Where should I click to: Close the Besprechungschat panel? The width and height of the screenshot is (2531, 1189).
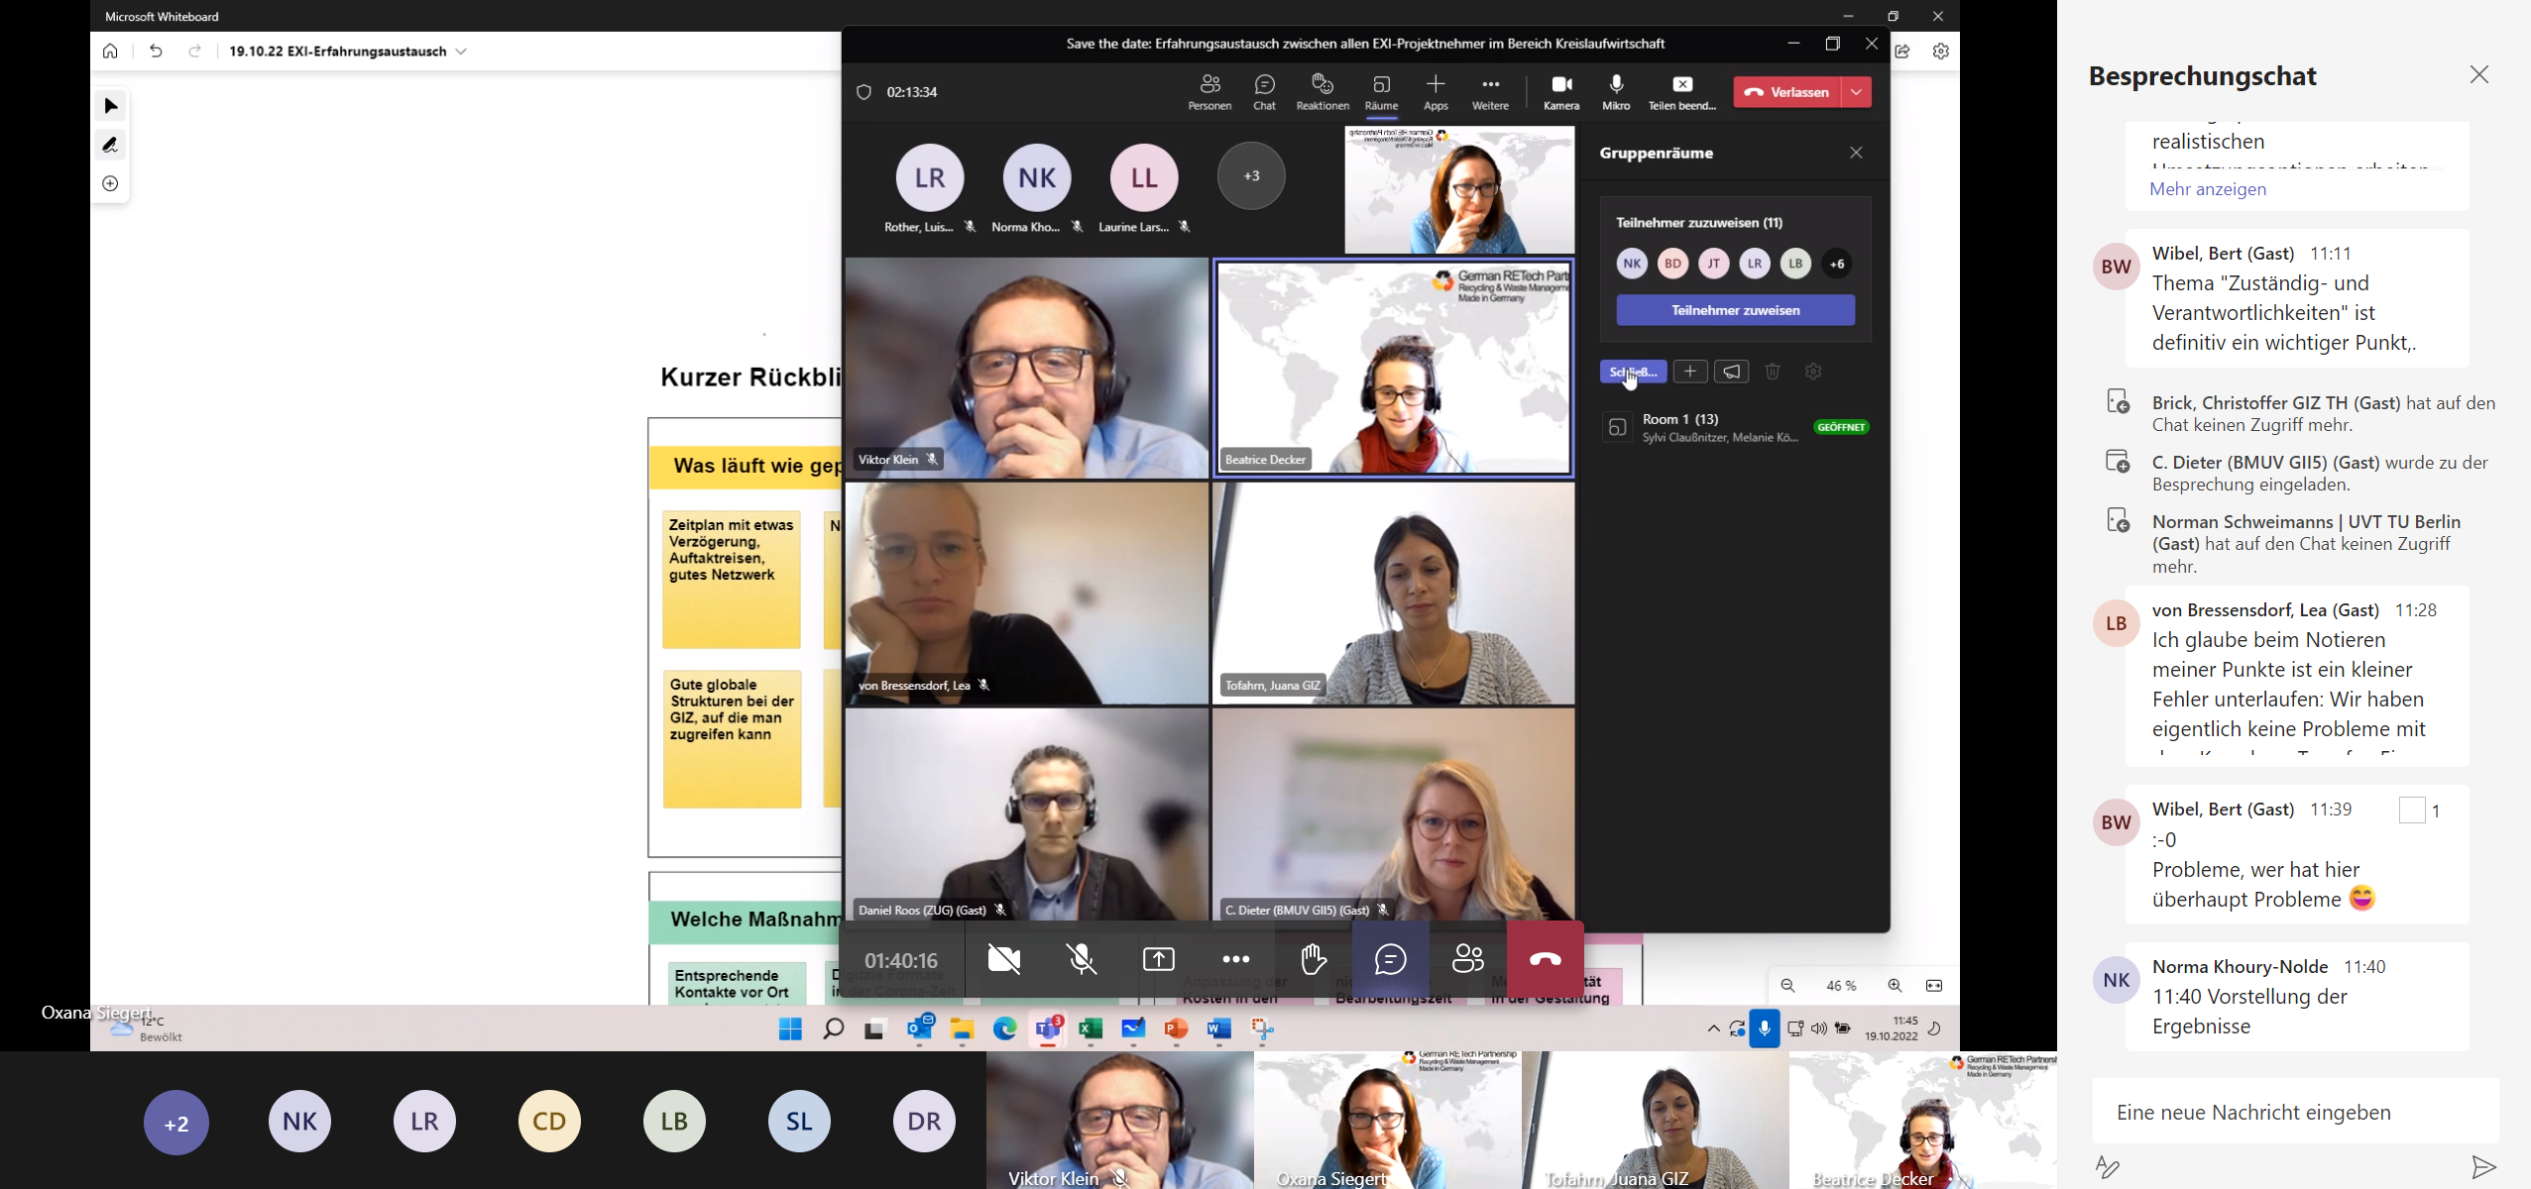tap(2479, 75)
